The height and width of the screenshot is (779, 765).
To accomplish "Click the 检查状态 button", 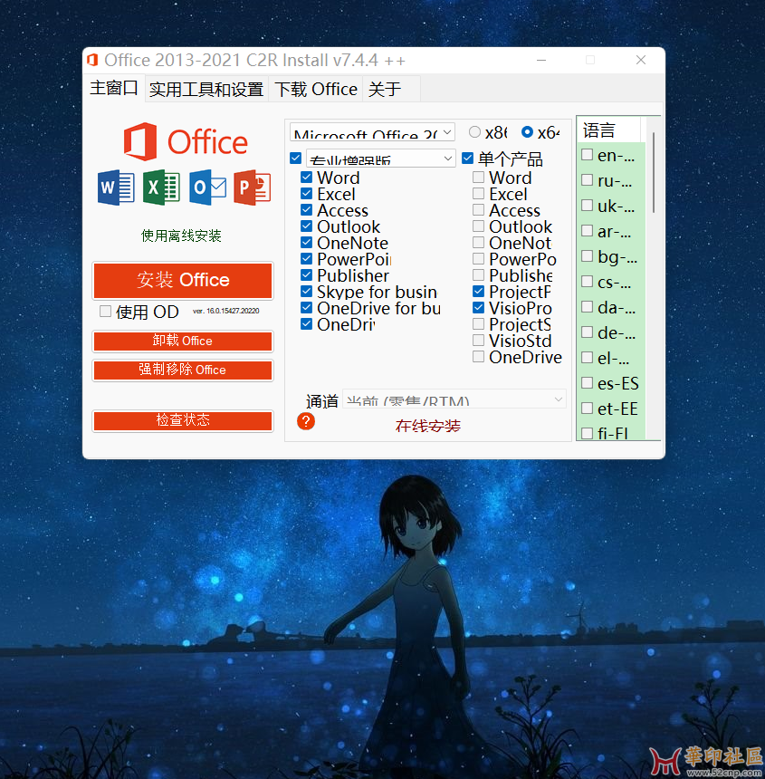I will pos(183,420).
